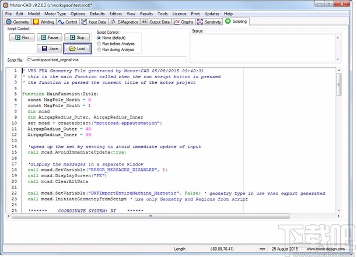
Task: Click the Script file path field
Action: (x=106, y=60)
